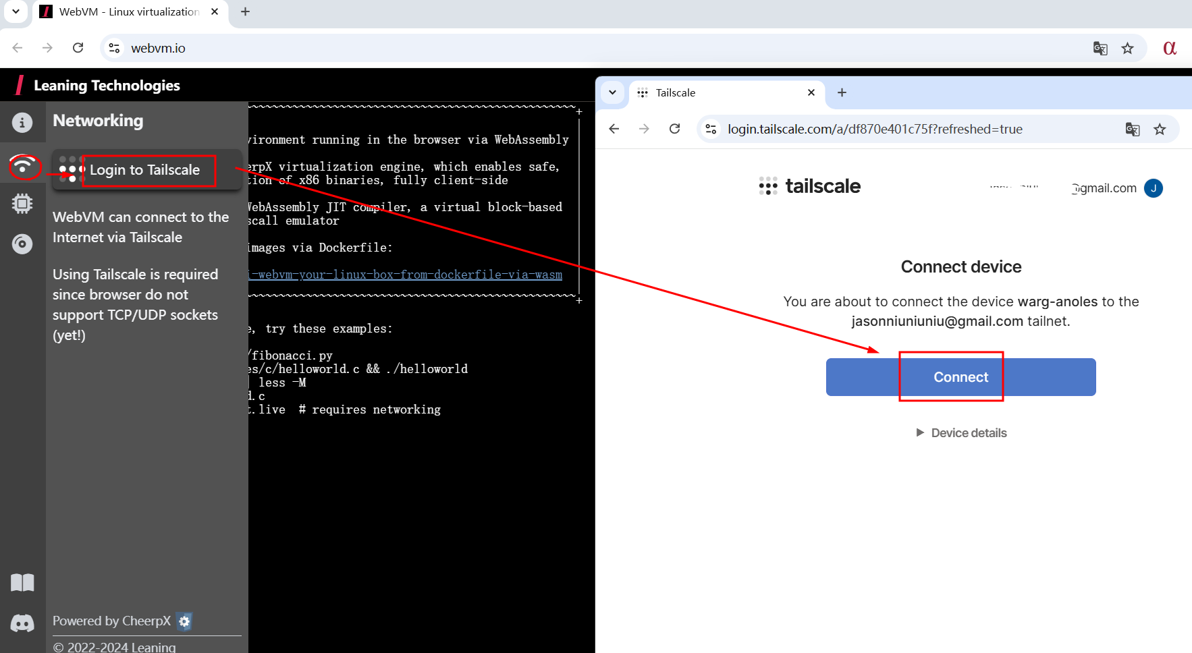Open a new tab in WebVM window
The width and height of the screenshot is (1192, 653).
[245, 11]
